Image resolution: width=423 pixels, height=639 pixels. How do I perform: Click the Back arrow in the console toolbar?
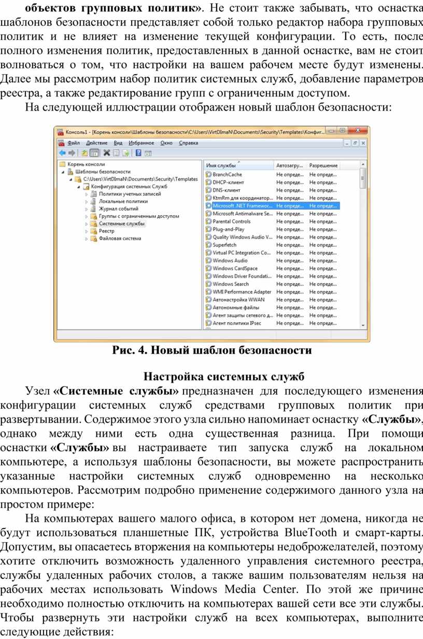(x=62, y=153)
